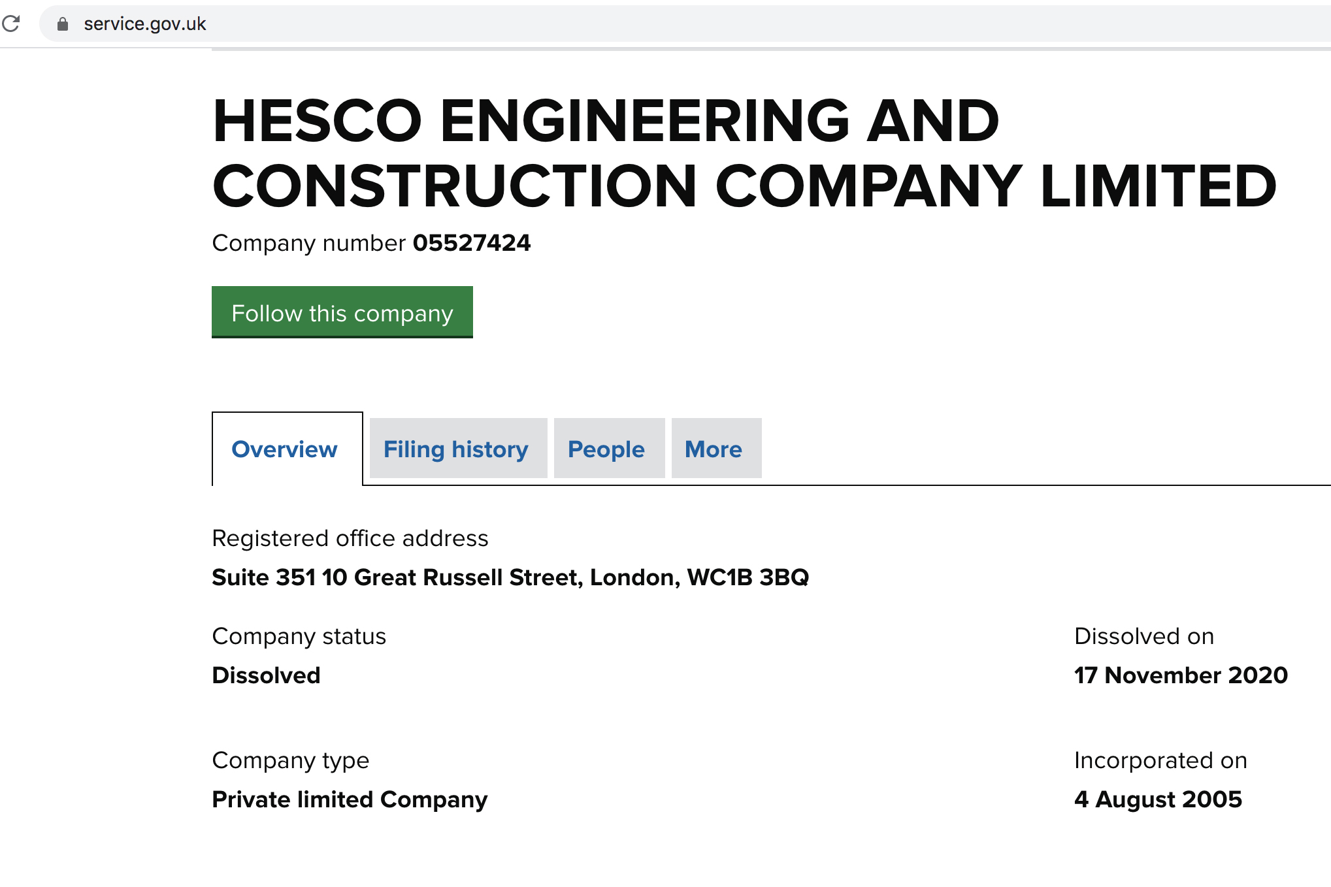Viewport: 1331px width, 887px height.
Task: Click the 17 November 2020 date
Action: [x=1181, y=675]
